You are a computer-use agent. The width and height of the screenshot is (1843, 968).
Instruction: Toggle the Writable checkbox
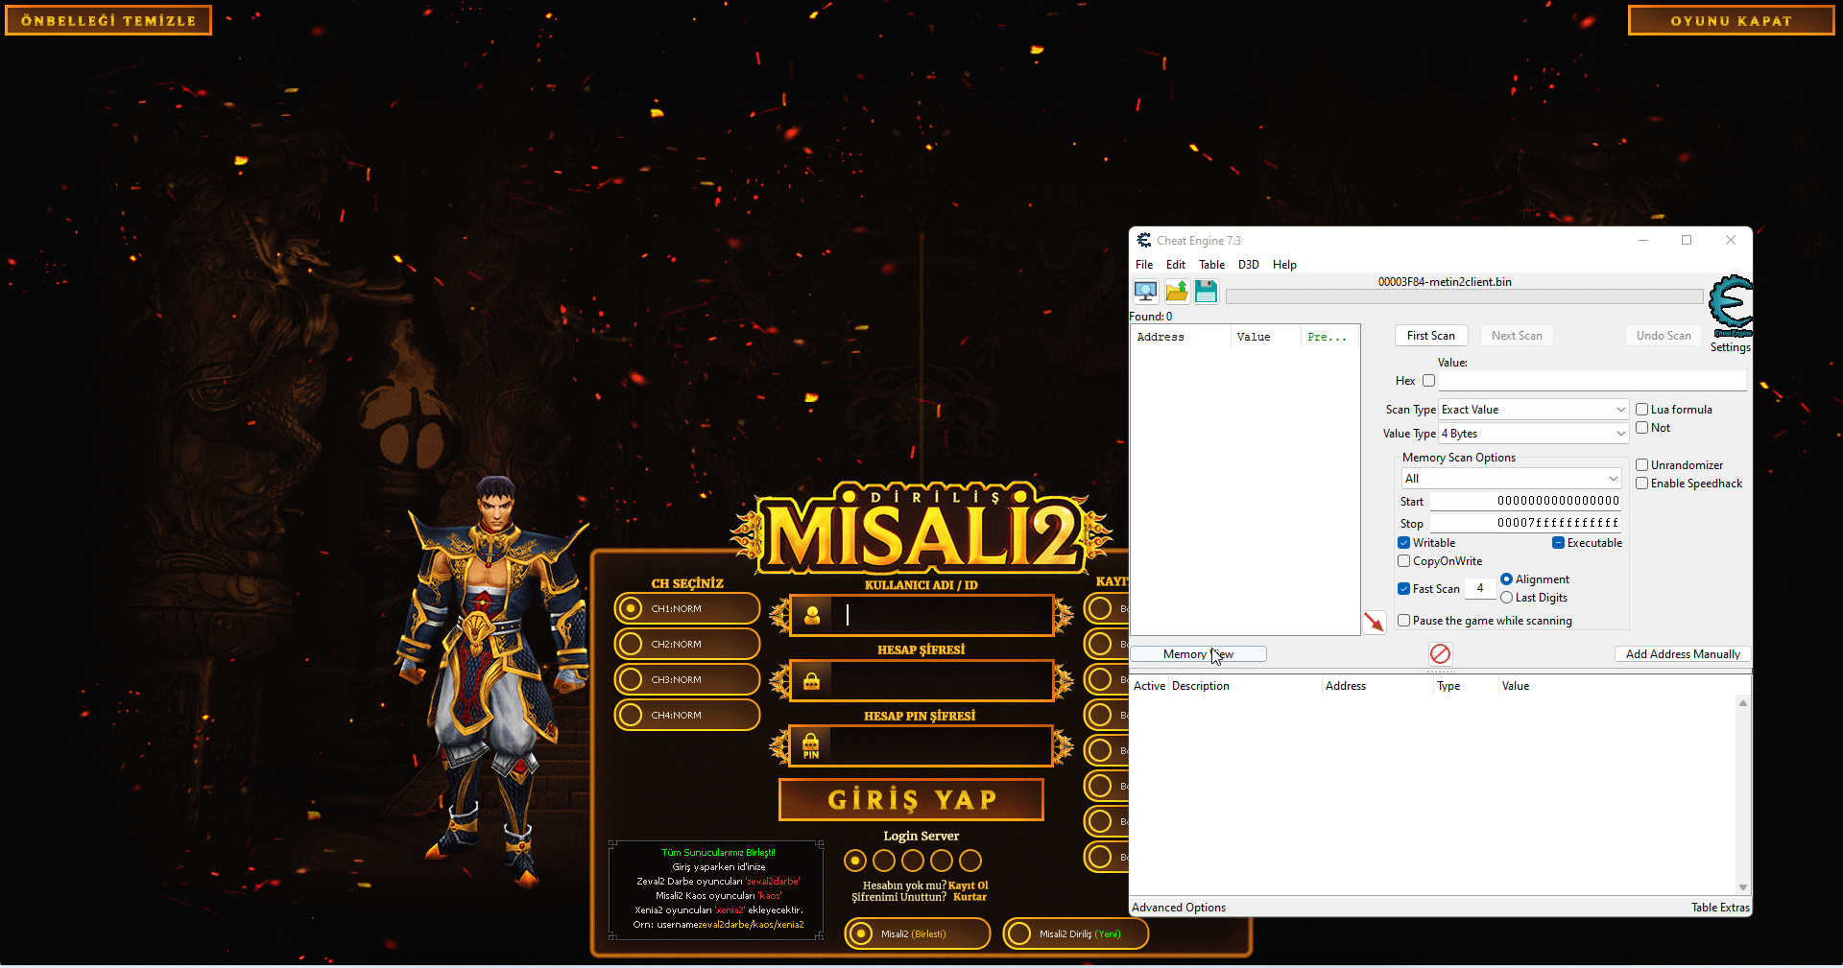point(1404,543)
